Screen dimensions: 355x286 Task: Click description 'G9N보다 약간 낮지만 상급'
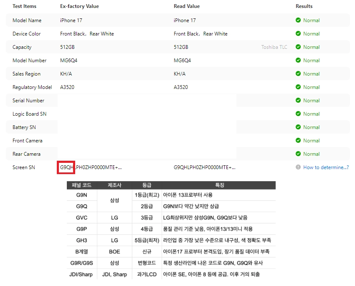point(191,206)
